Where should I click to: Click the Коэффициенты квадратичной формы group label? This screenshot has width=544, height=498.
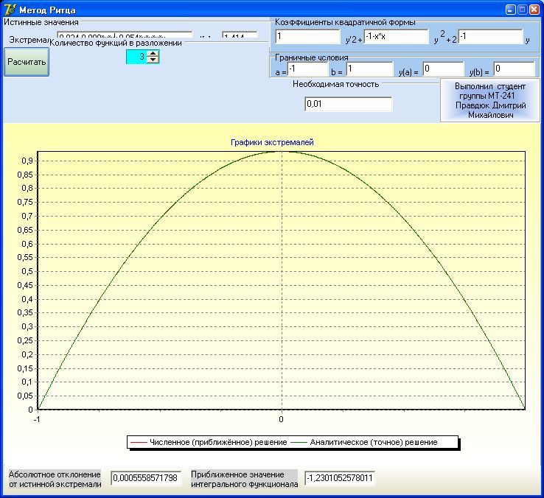pyautogui.click(x=345, y=22)
